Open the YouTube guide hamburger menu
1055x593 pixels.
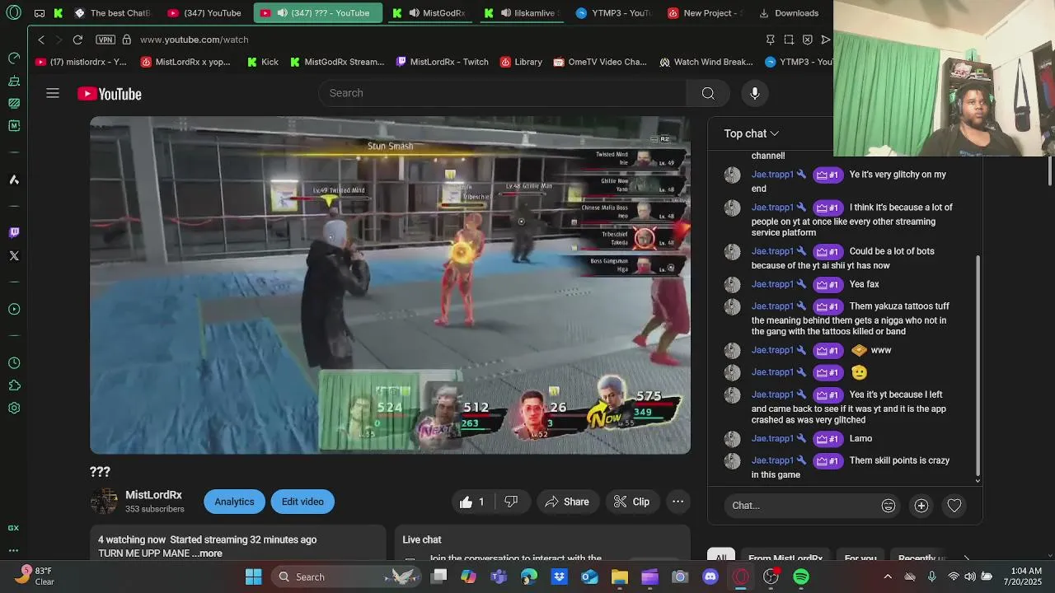coord(53,93)
